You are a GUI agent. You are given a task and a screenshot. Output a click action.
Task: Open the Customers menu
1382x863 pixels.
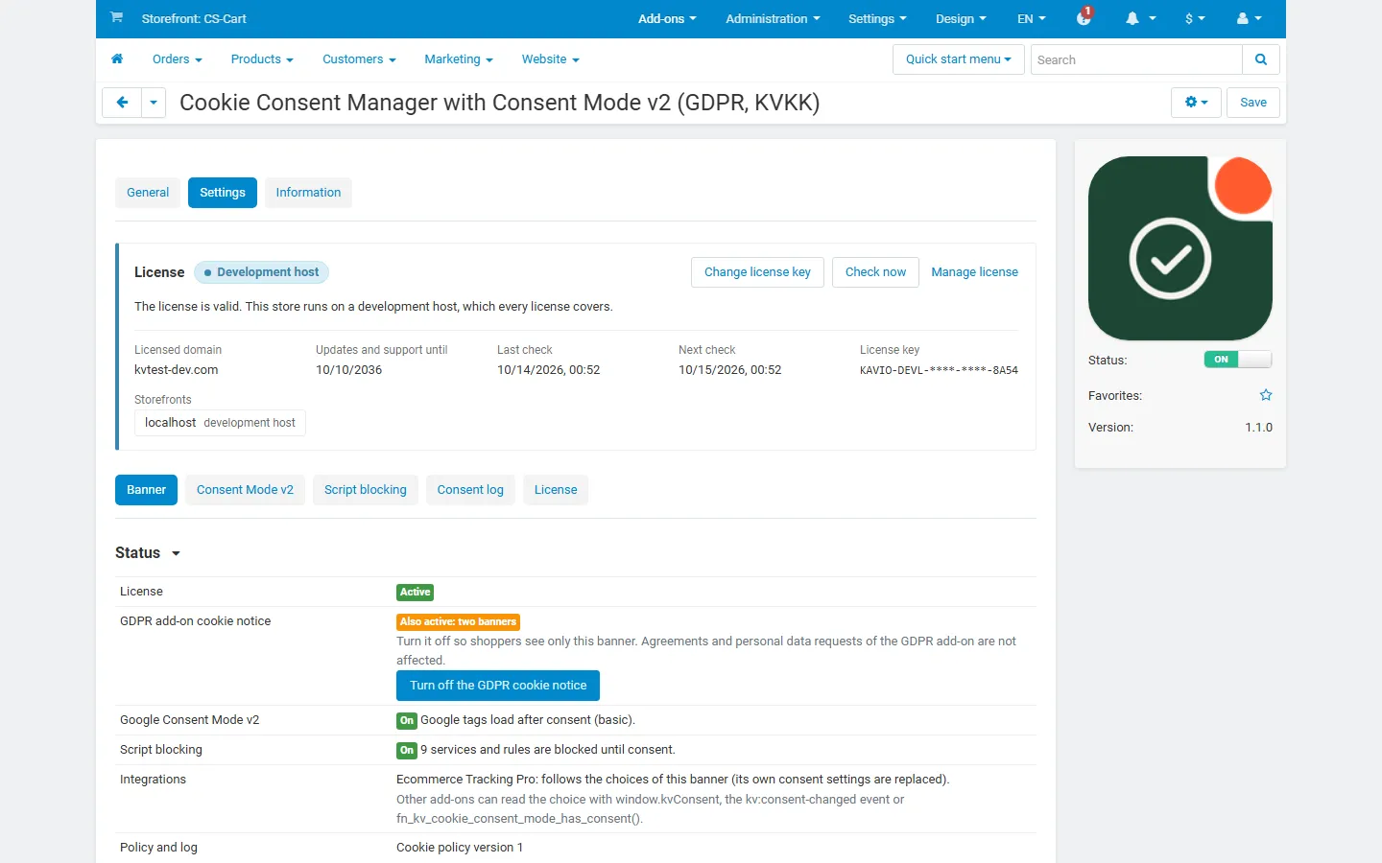click(359, 59)
